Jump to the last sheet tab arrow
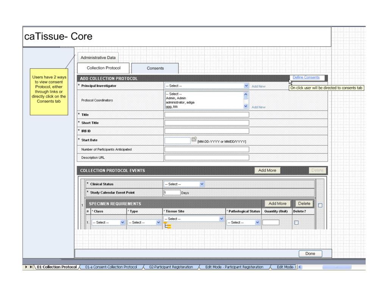 point(31,267)
